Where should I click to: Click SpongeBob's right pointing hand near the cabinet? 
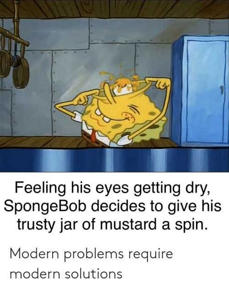pyautogui.click(x=162, y=84)
